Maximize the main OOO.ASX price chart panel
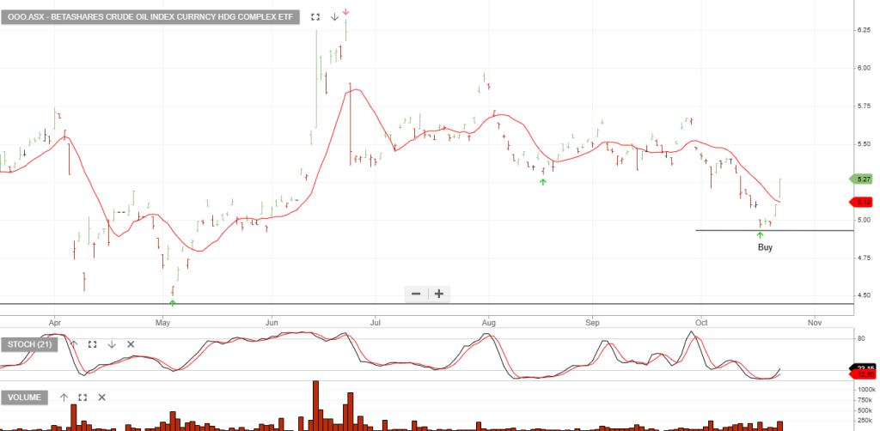880x431 pixels. click(315, 16)
